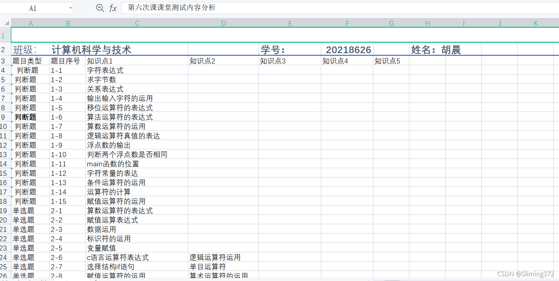559x281 pixels.
Task: Click the header cell '知识点4'
Action: coord(347,61)
